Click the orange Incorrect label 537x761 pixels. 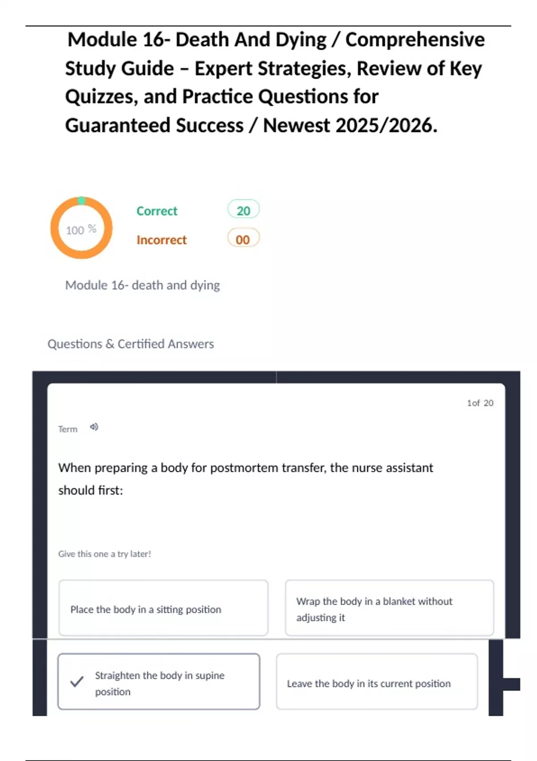[x=162, y=240]
